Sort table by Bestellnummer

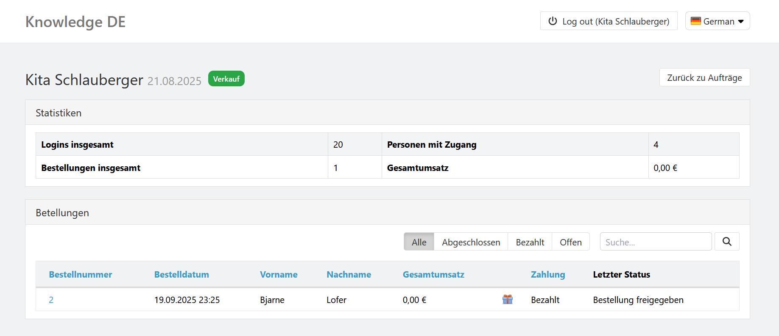[x=81, y=275]
